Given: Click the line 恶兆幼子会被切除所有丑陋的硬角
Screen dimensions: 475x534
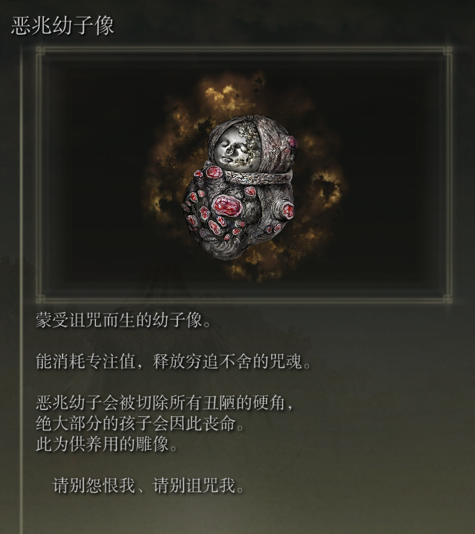Looking at the screenshot, I should pyautogui.click(x=164, y=402).
